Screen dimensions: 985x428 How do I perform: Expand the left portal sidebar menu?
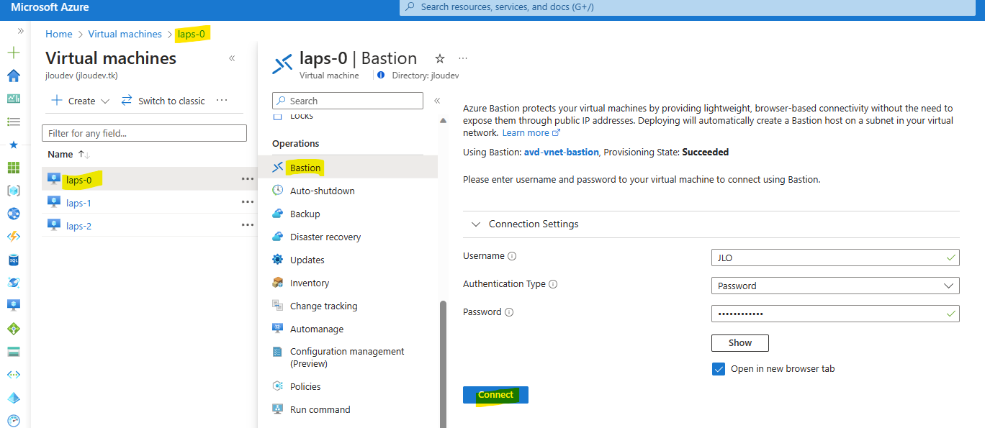pos(20,31)
